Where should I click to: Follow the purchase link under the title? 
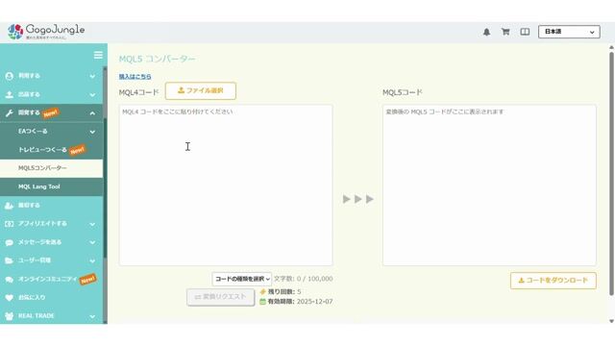pos(135,77)
